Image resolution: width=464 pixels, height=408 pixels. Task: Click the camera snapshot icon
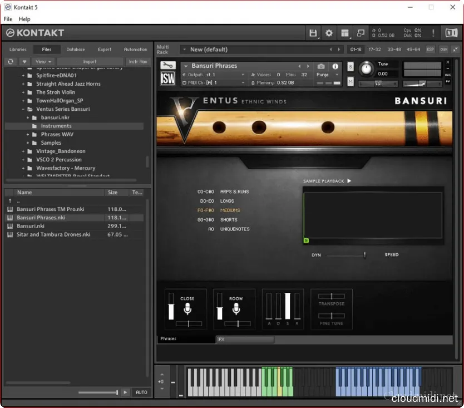click(x=321, y=66)
